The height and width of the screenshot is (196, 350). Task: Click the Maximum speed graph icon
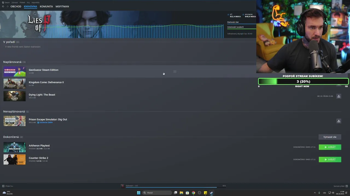coord(243,14)
